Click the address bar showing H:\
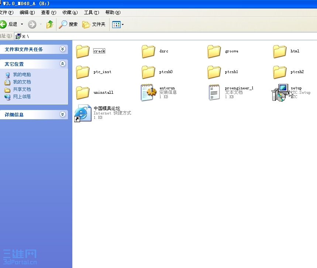 tap(166, 37)
